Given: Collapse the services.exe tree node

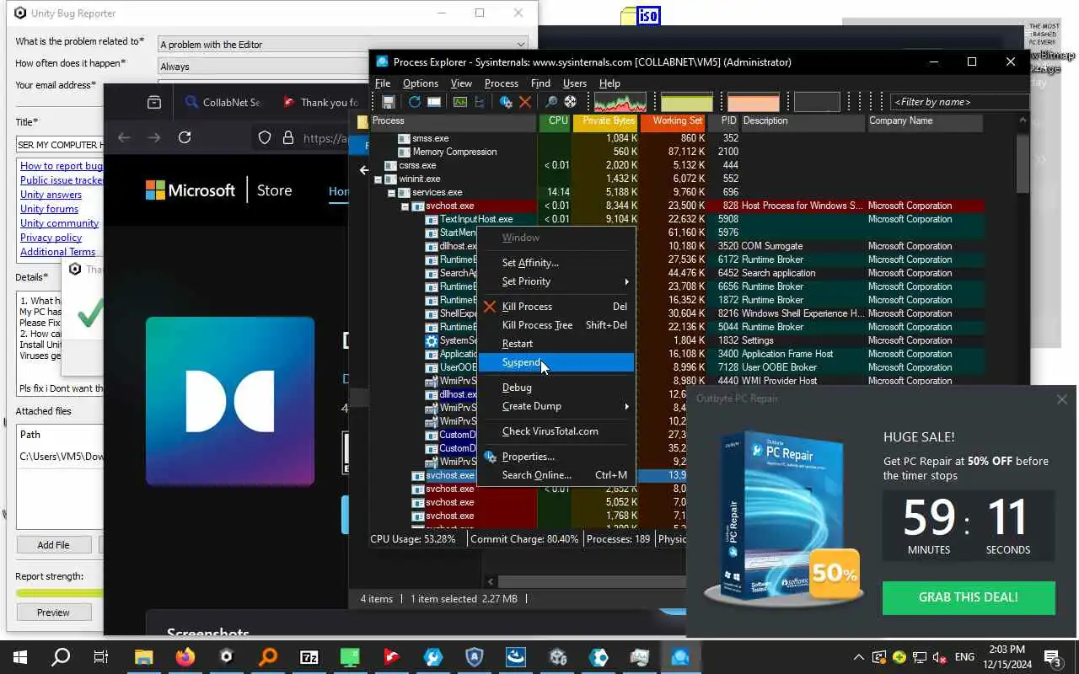Looking at the screenshot, I should point(392,192).
